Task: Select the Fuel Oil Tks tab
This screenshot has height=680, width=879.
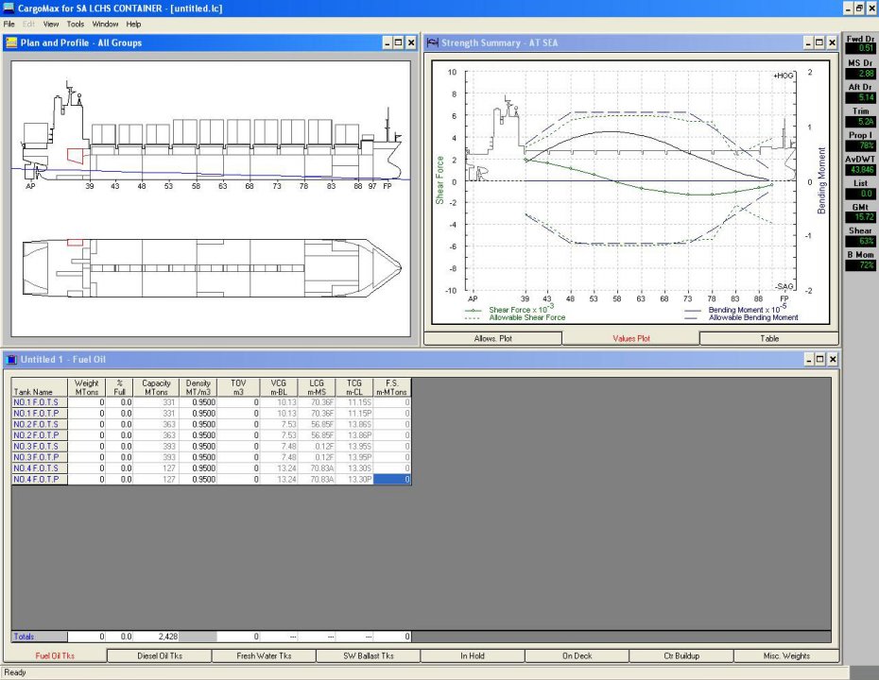Action: click(x=55, y=655)
